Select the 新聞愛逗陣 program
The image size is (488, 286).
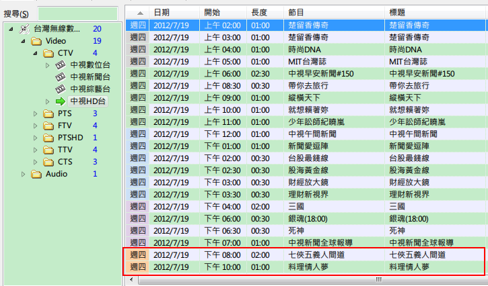coord(307,146)
